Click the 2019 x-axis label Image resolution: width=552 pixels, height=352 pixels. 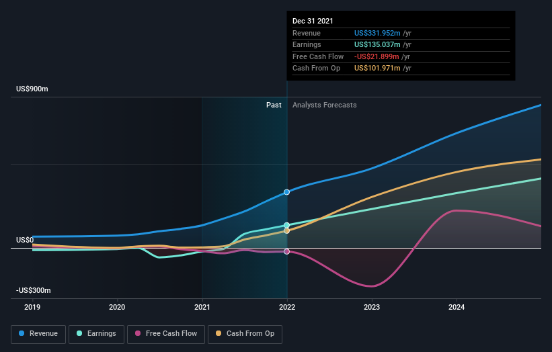pos(32,308)
